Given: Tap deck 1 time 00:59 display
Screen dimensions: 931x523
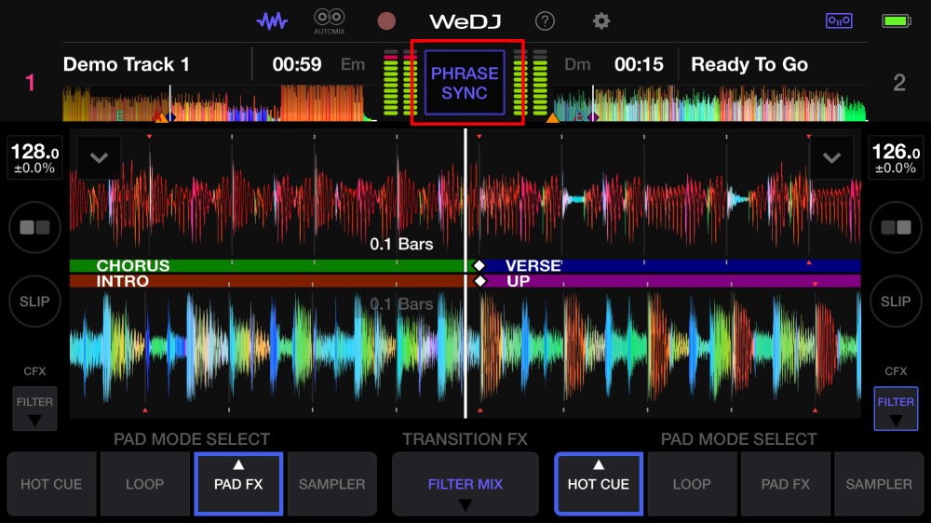Looking at the screenshot, I should pos(297,64).
